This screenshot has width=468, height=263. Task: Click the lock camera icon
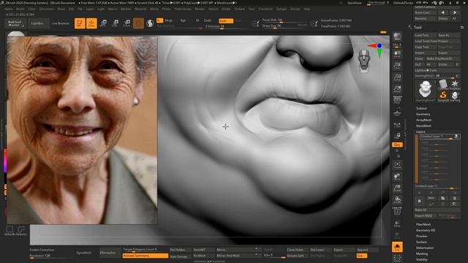pyautogui.click(x=397, y=136)
